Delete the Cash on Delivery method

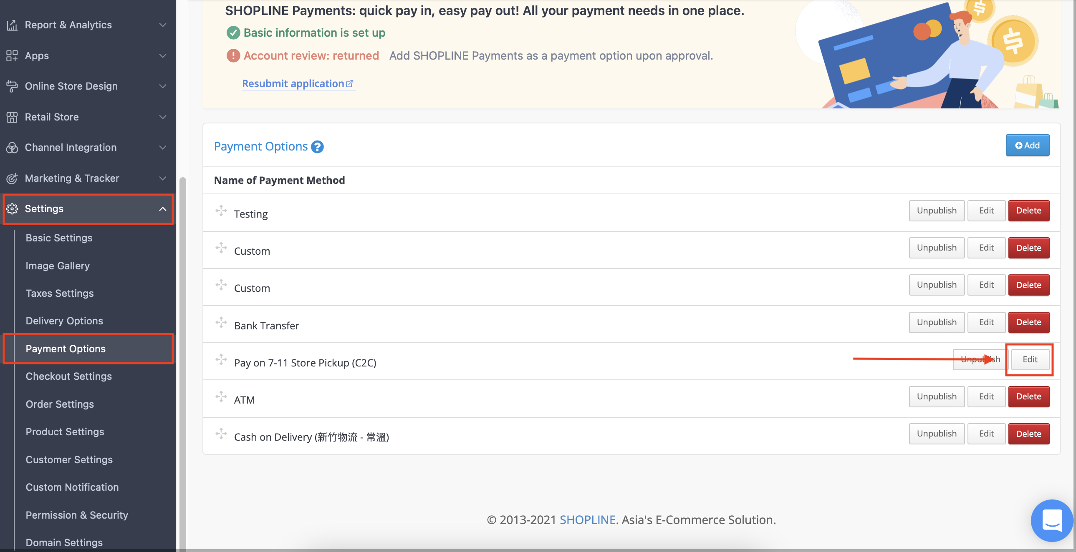(1028, 434)
